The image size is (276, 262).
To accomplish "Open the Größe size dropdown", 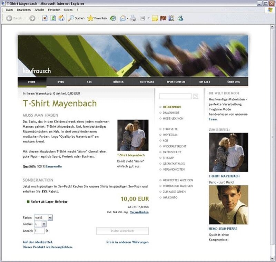I will [x=40, y=224].
